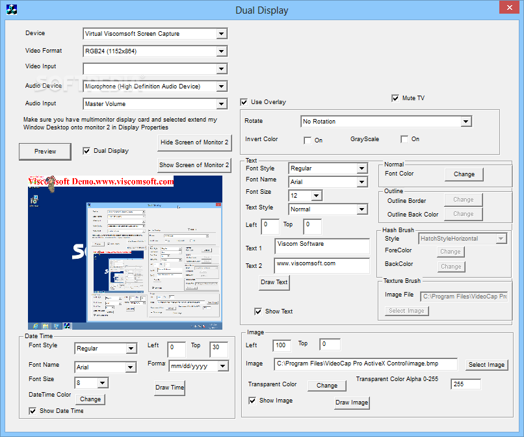Click the Image file path field
The height and width of the screenshot is (437, 524).
[x=365, y=364]
